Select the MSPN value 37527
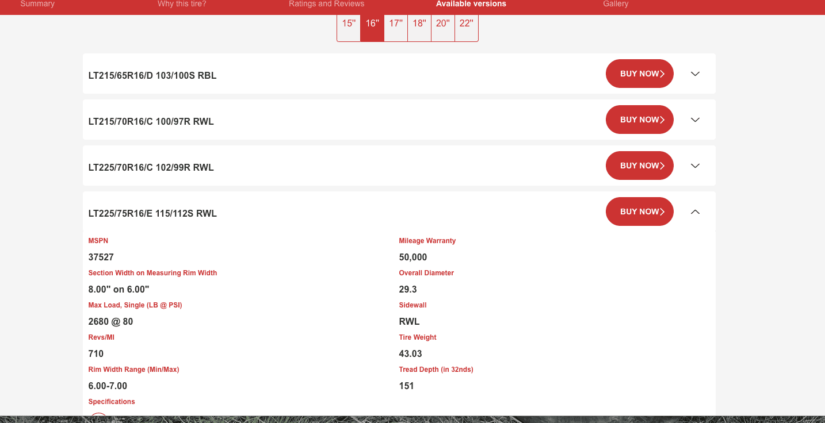 [101, 257]
